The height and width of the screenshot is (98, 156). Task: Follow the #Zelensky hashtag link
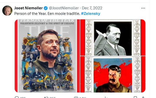pyautogui.click(x=91, y=14)
